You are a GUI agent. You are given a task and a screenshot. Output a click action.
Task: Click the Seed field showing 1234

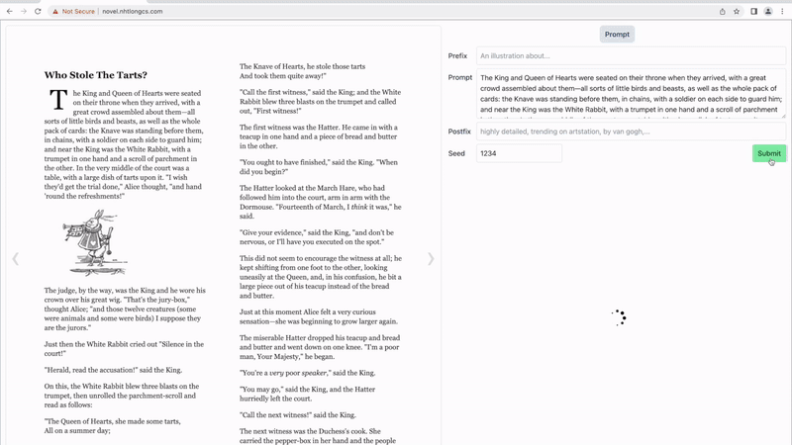[x=519, y=153]
